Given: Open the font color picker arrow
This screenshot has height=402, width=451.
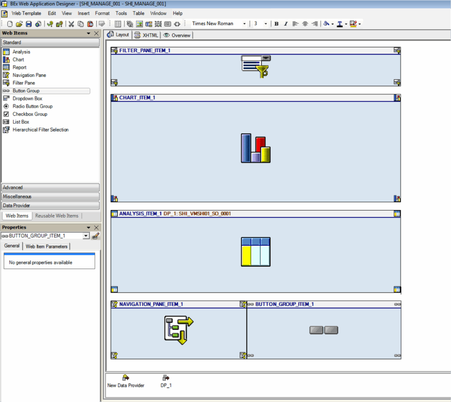Looking at the screenshot, I should click(x=346, y=24).
